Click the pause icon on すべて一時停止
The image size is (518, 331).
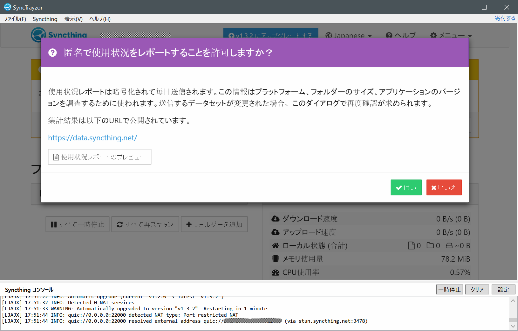click(x=54, y=224)
